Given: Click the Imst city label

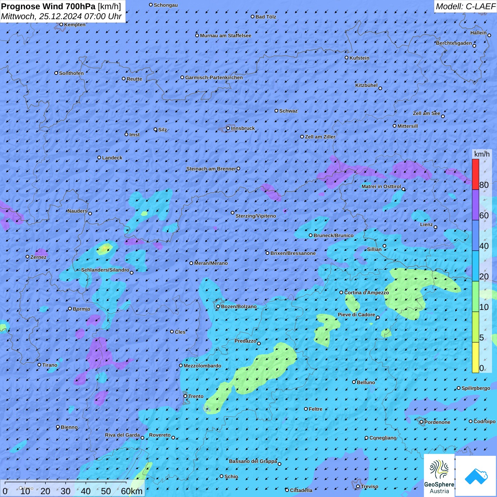Looking at the screenshot, I should click(135, 135).
